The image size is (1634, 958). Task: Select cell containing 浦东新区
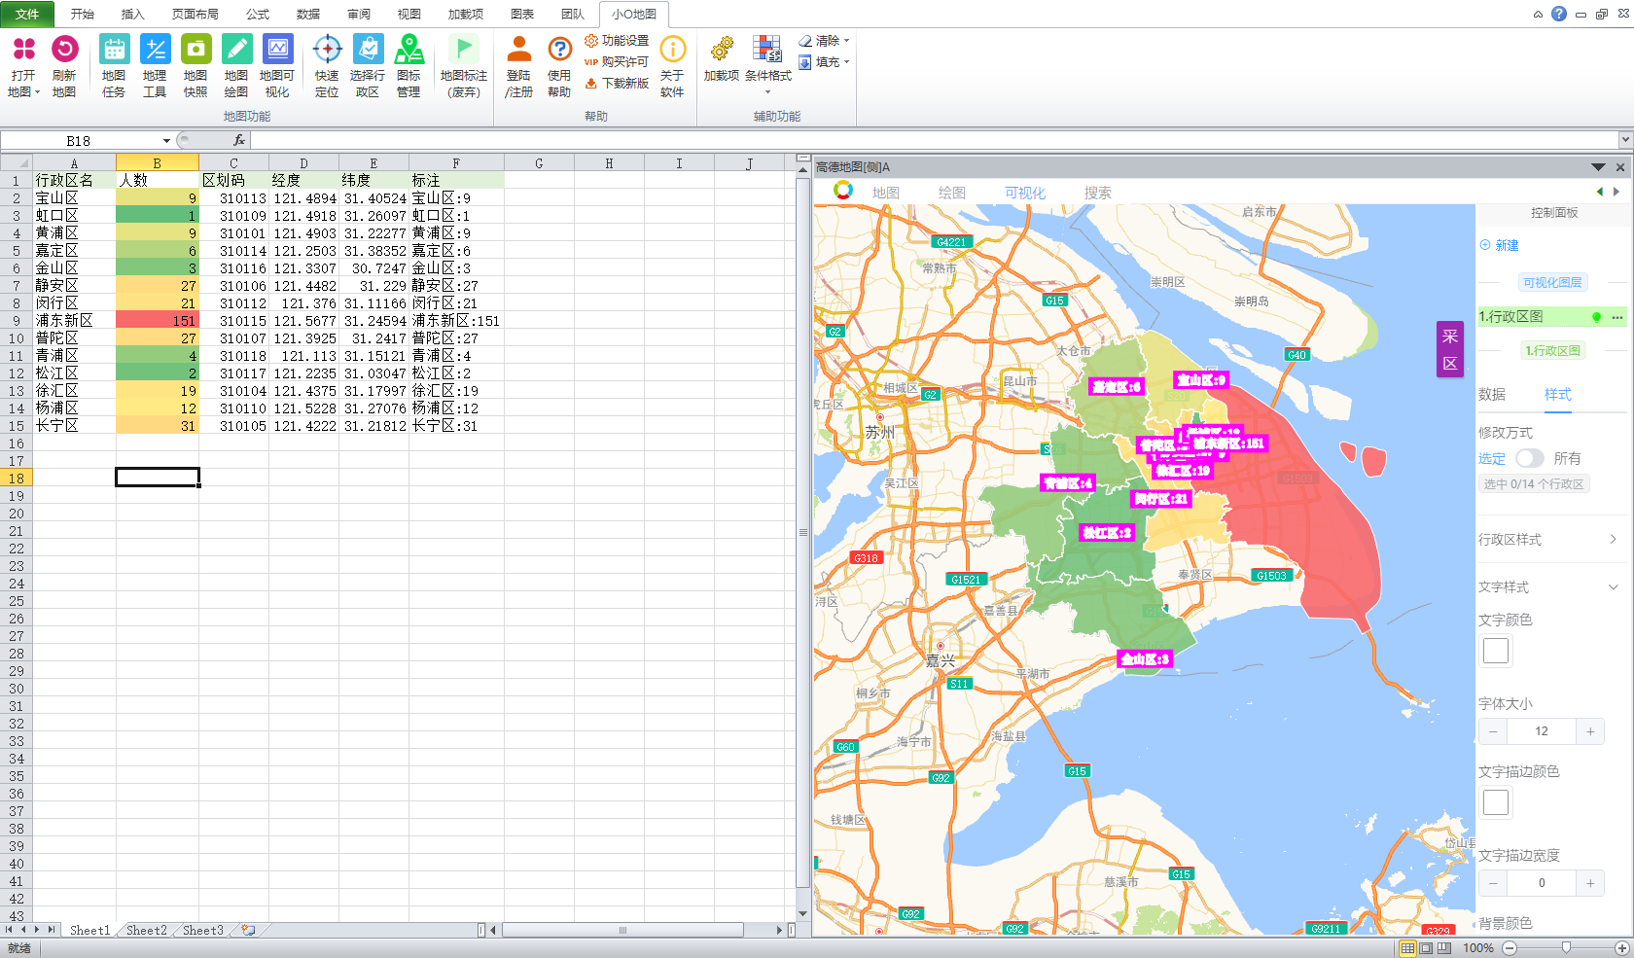pos(74,321)
